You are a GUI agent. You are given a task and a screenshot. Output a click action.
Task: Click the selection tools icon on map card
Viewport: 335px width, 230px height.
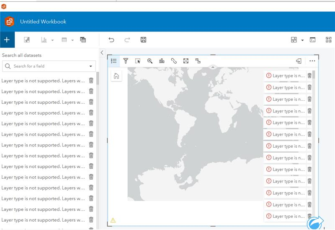click(x=138, y=61)
